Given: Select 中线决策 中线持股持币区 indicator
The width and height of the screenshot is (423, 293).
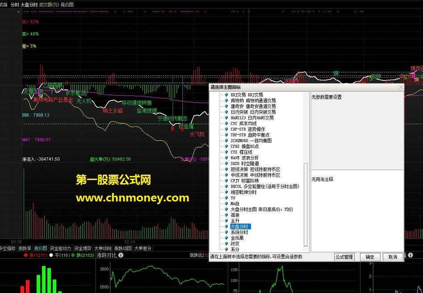Looking at the screenshot, I should tap(255, 175).
